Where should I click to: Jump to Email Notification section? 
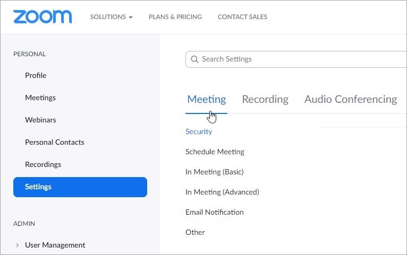coord(215,212)
